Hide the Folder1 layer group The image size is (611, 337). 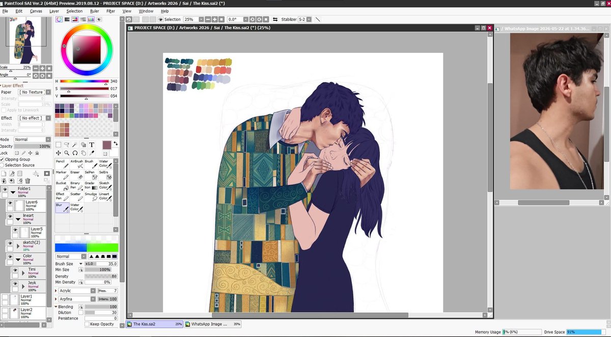click(5, 189)
